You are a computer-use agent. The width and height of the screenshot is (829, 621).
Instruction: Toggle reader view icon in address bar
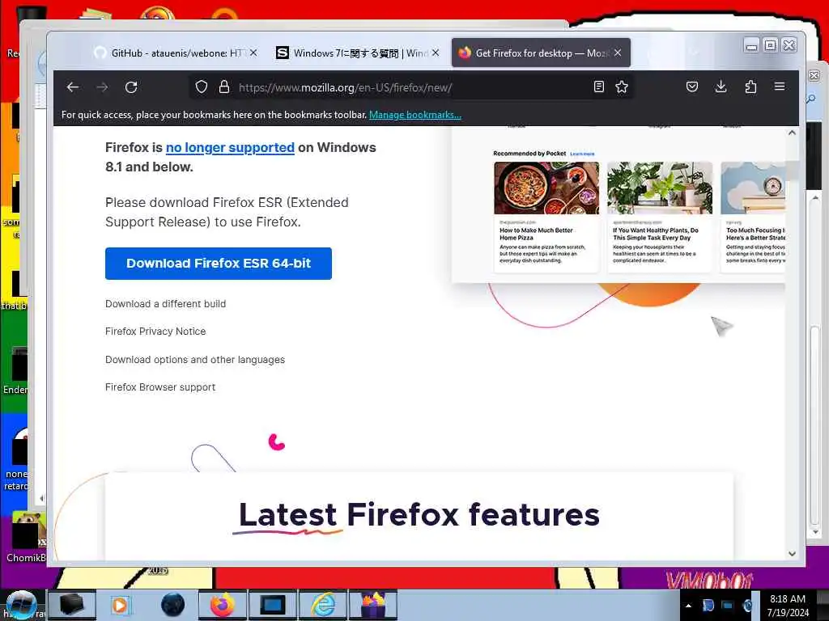[x=598, y=87]
